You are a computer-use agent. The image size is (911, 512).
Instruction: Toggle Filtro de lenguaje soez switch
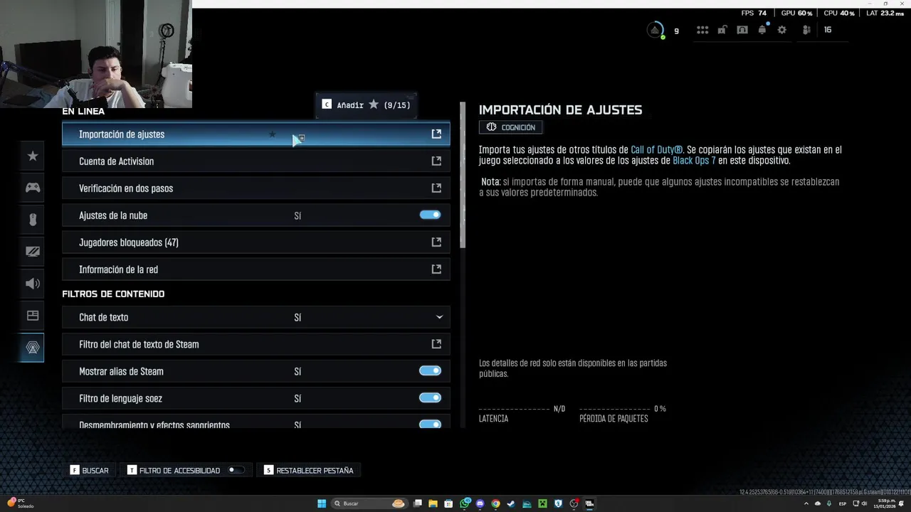pyautogui.click(x=430, y=398)
